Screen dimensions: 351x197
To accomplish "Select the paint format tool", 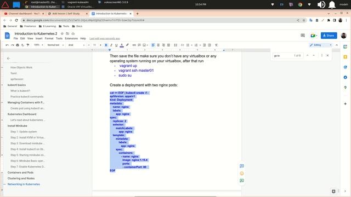I will (x=28, y=45).
